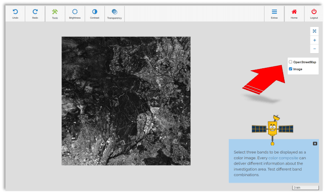Image resolution: width=326 pixels, height=193 pixels.
Task: Expand the Extras hamburger menu
Action: pyautogui.click(x=274, y=12)
